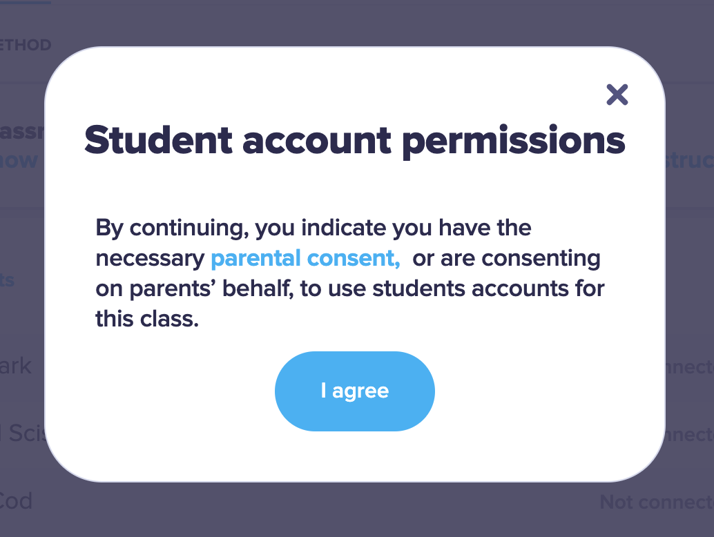Click the dimmed "METHOD" column header
714x537 pixels.
(x=26, y=46)
